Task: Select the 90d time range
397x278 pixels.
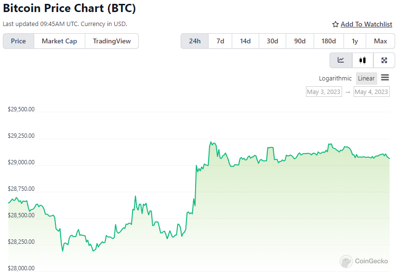Action: click(300, 41)
